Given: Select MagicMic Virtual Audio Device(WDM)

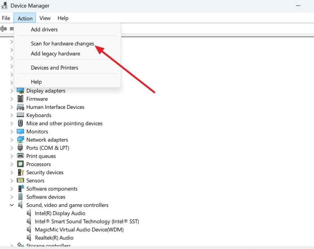Looking at the screenshot, I should 79,229.
